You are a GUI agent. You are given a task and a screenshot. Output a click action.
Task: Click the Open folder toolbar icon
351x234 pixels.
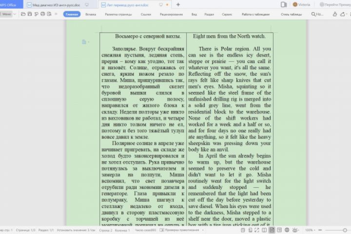click(23, 14)
